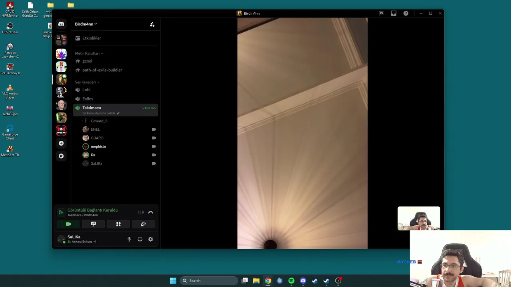Open Spotify from the taskbar
Screen dimensions: 511x287
(291, 281)
